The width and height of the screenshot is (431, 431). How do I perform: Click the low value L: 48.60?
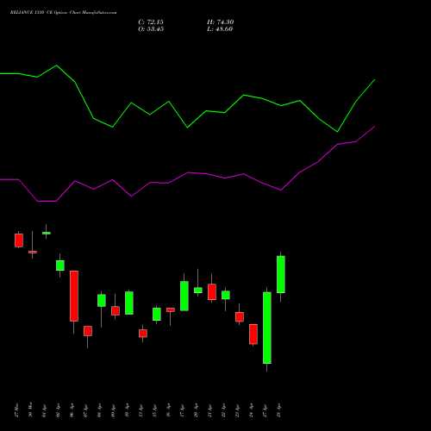point(220,29)
